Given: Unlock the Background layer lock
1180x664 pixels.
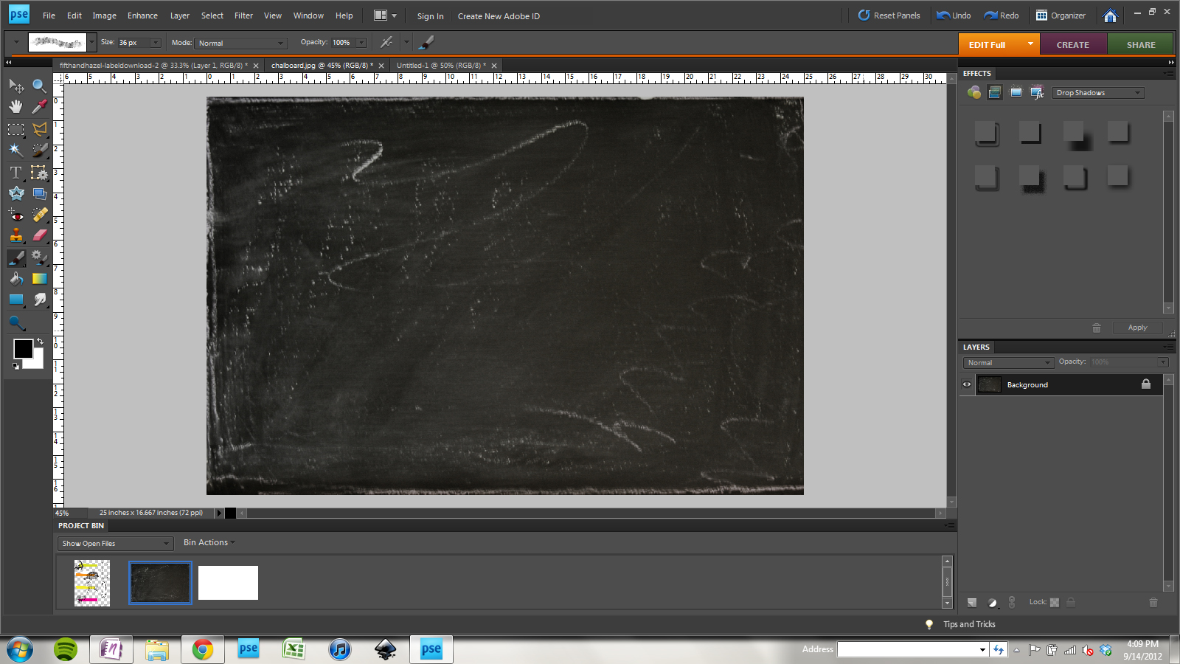Looking at the screenshot, I should (1146, 384).
